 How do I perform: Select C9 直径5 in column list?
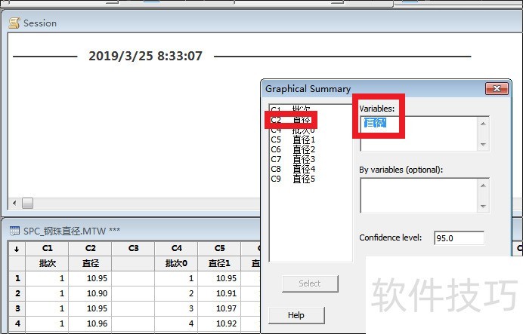(x=292, y=179)
